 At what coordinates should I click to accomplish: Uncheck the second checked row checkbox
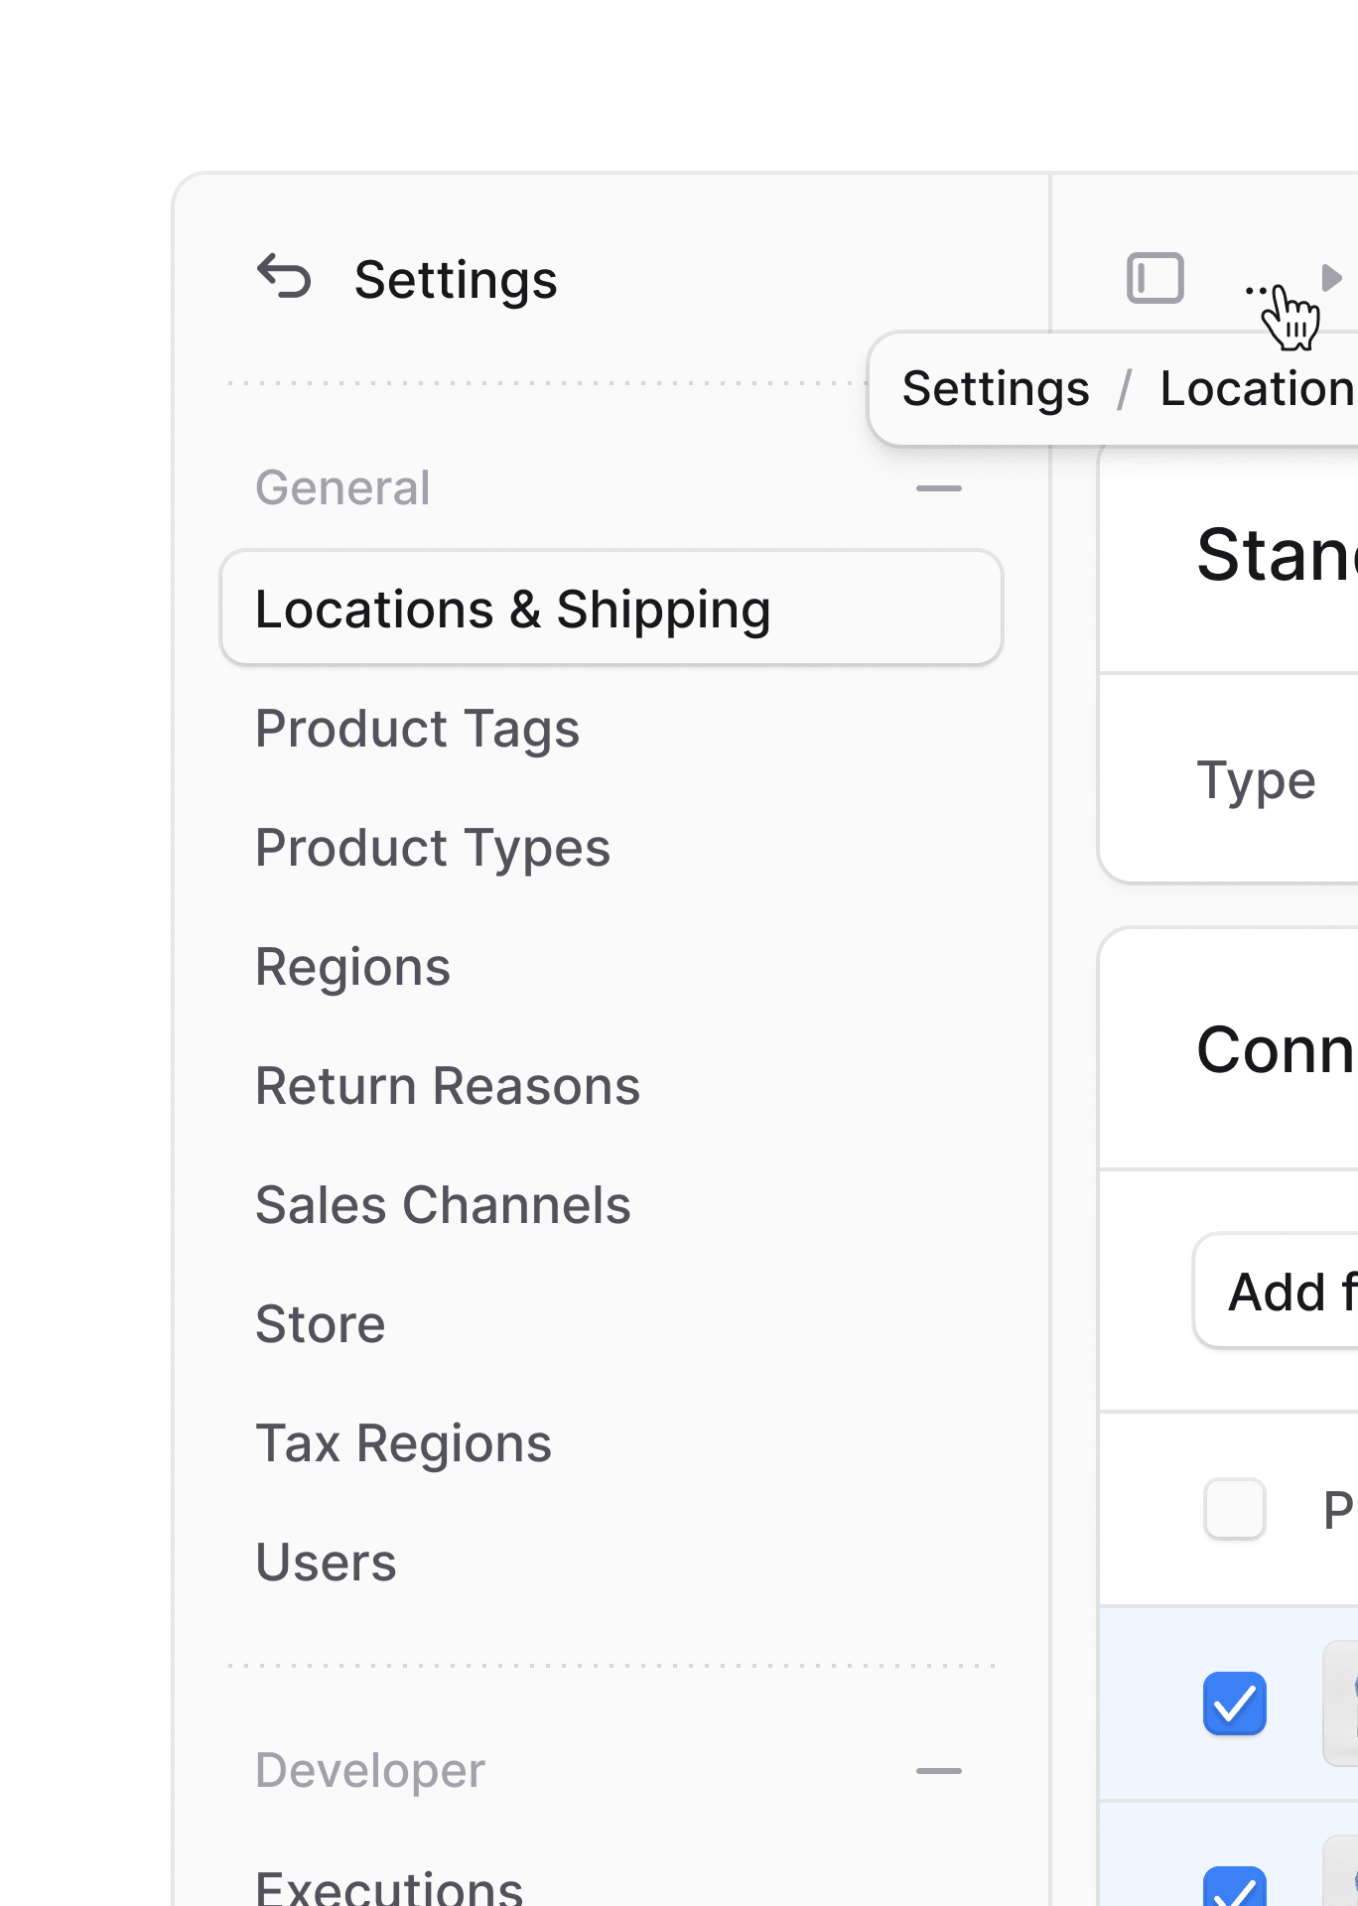1234,1886
